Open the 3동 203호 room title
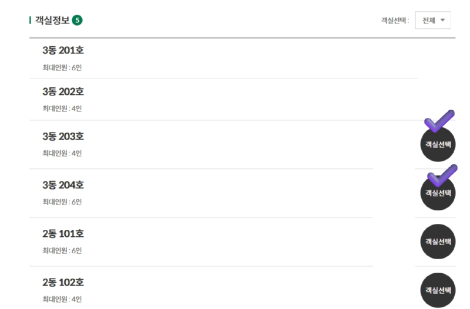Screen dimensions: 470x309 (x=63, y=137)
